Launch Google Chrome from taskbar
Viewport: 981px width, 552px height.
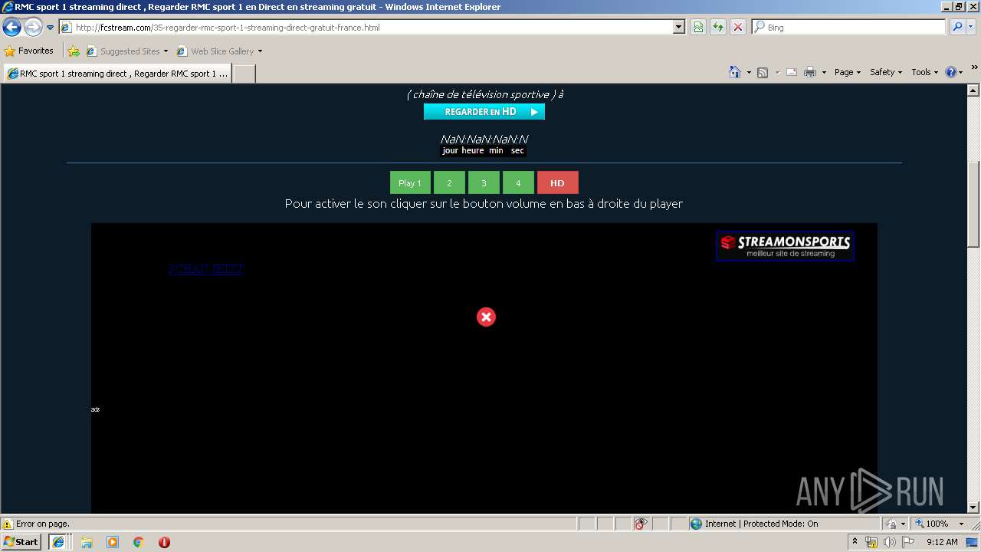click(139, 542)
